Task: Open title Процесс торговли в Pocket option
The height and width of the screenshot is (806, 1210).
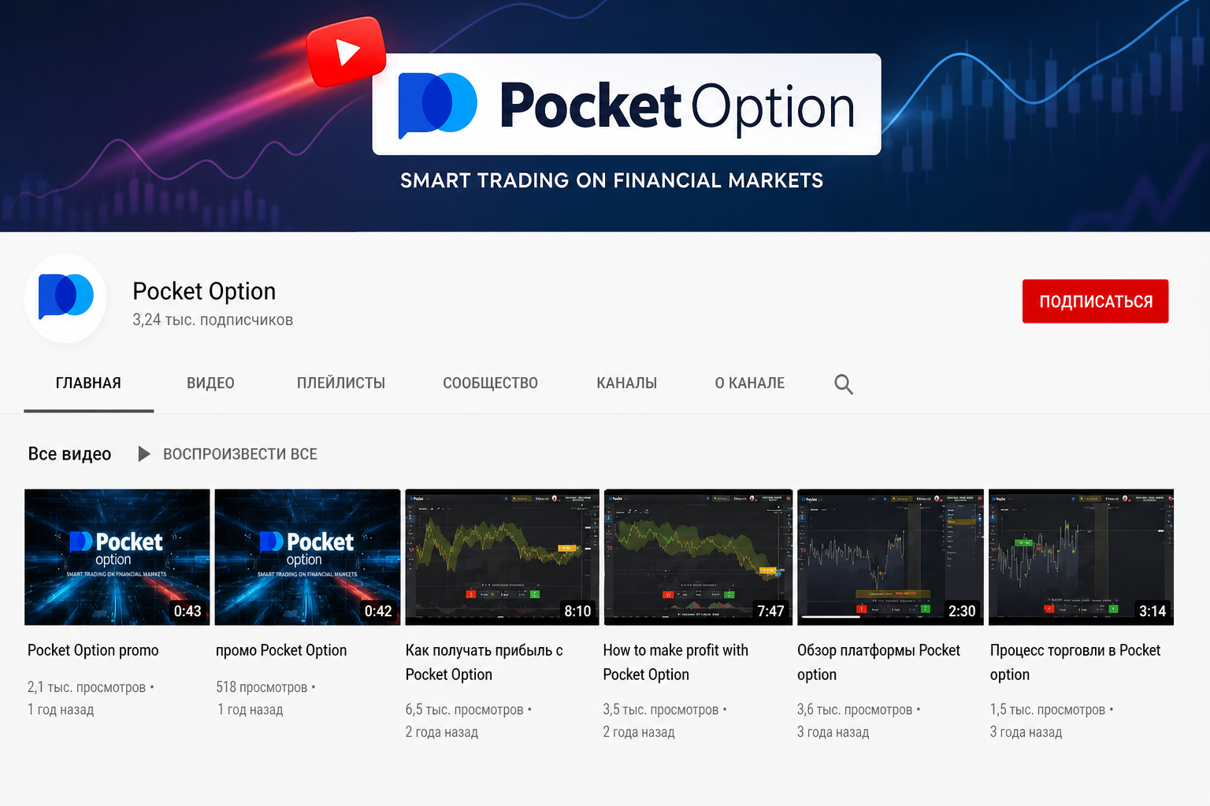Action: tap(1075, 662)
